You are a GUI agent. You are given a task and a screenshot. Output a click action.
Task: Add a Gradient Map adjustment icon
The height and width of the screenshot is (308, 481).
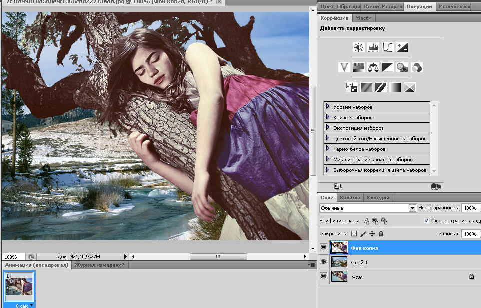[395, 87]
